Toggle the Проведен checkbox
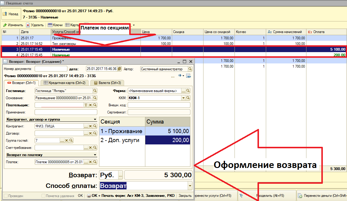Viewport: 347px width, 201px height. tap(6, 196)
